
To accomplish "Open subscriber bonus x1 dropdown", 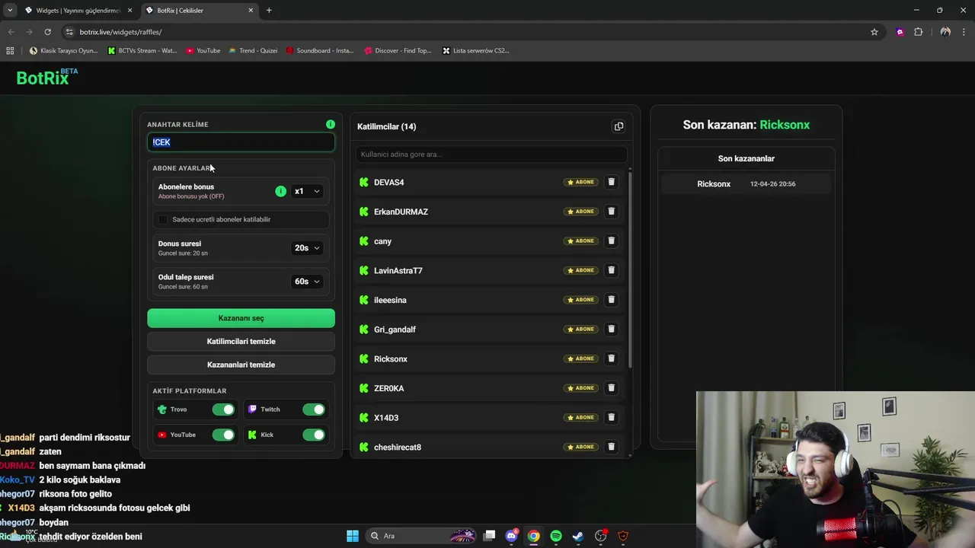I will tap(307, 191).
